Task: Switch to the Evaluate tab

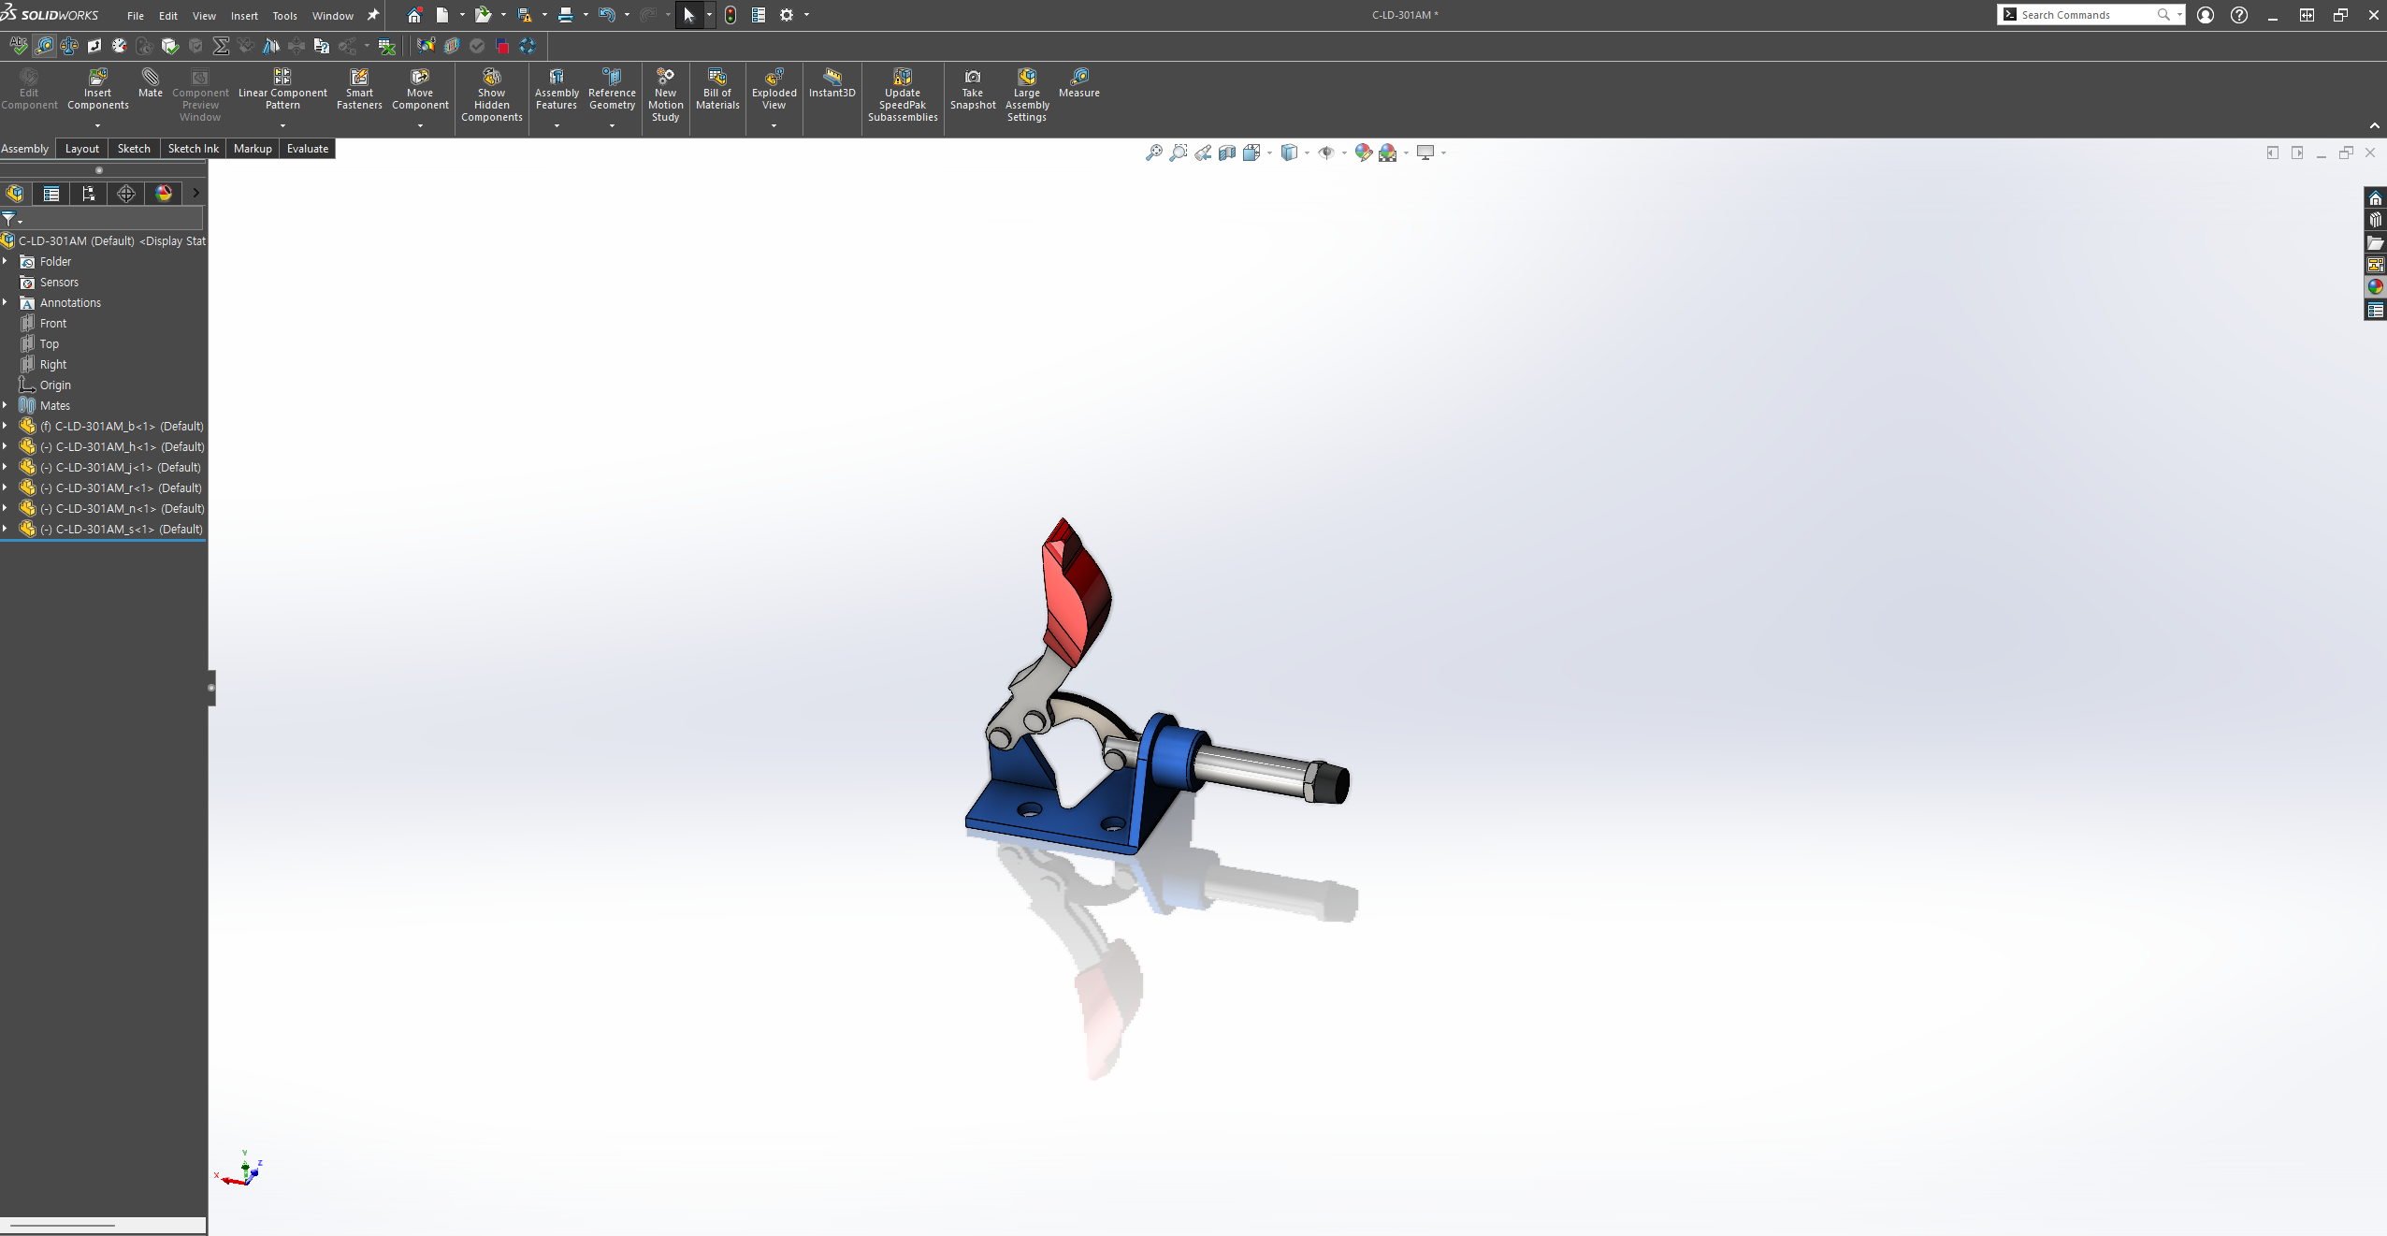Action: tap(307, 149)
